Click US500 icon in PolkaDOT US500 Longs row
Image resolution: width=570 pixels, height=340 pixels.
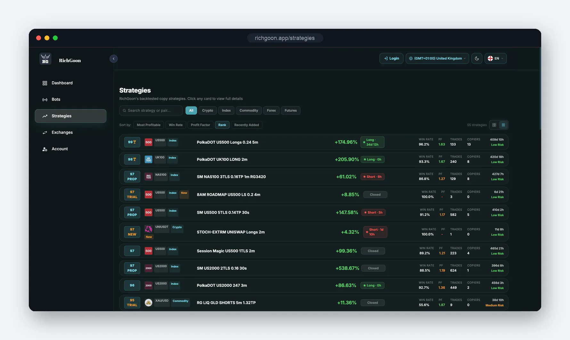[148, 142]
